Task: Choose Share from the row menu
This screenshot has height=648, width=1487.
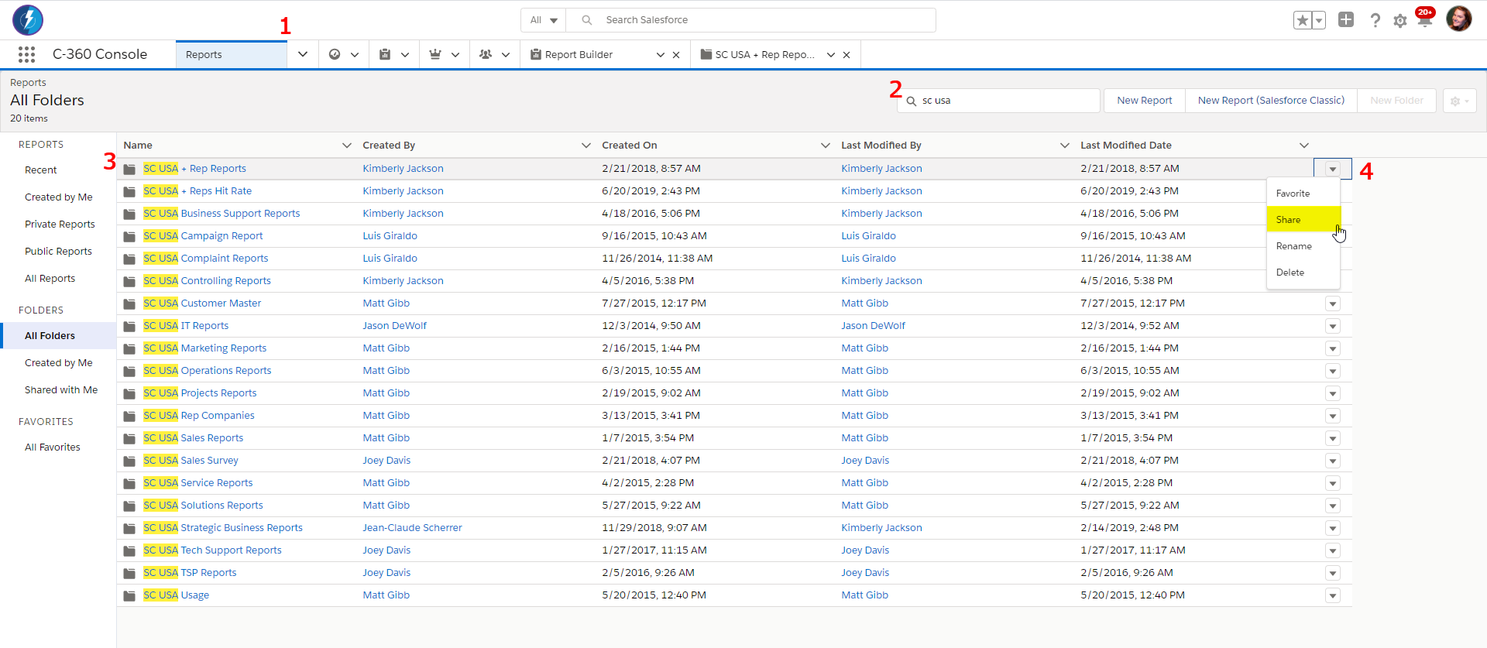Action: (1303, 220)
